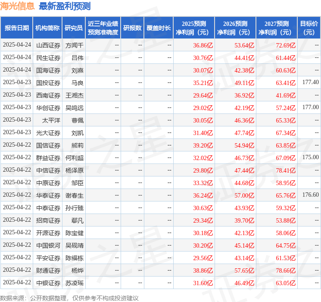Image resolution: width=321 pixels, height=302 pixels.
Task: Click the 2026预测净利润 column header
Action: 235,28
